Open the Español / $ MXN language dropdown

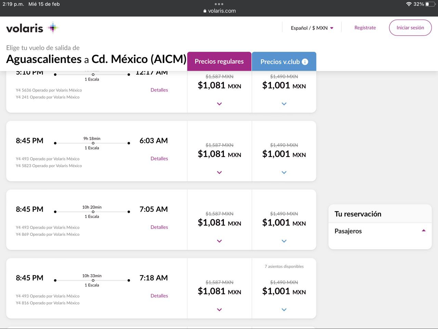point(312,28)
